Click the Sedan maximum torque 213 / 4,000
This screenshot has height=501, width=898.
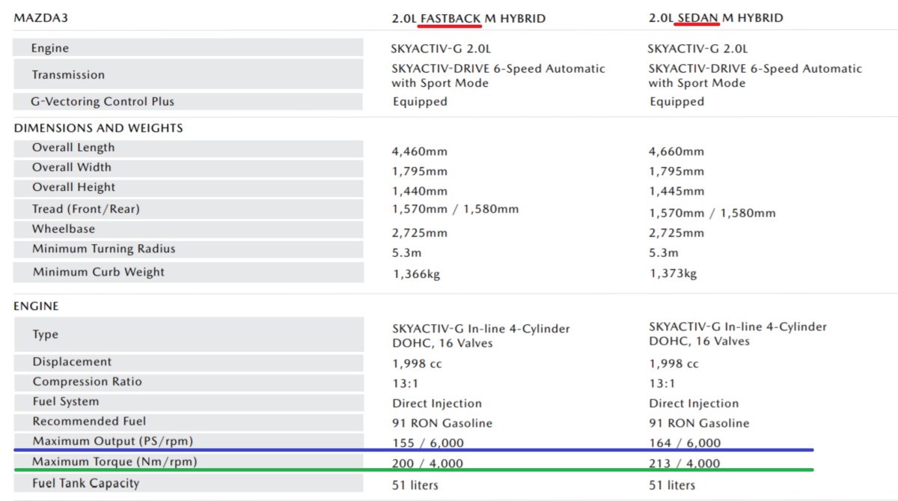[x=685, y=464]
